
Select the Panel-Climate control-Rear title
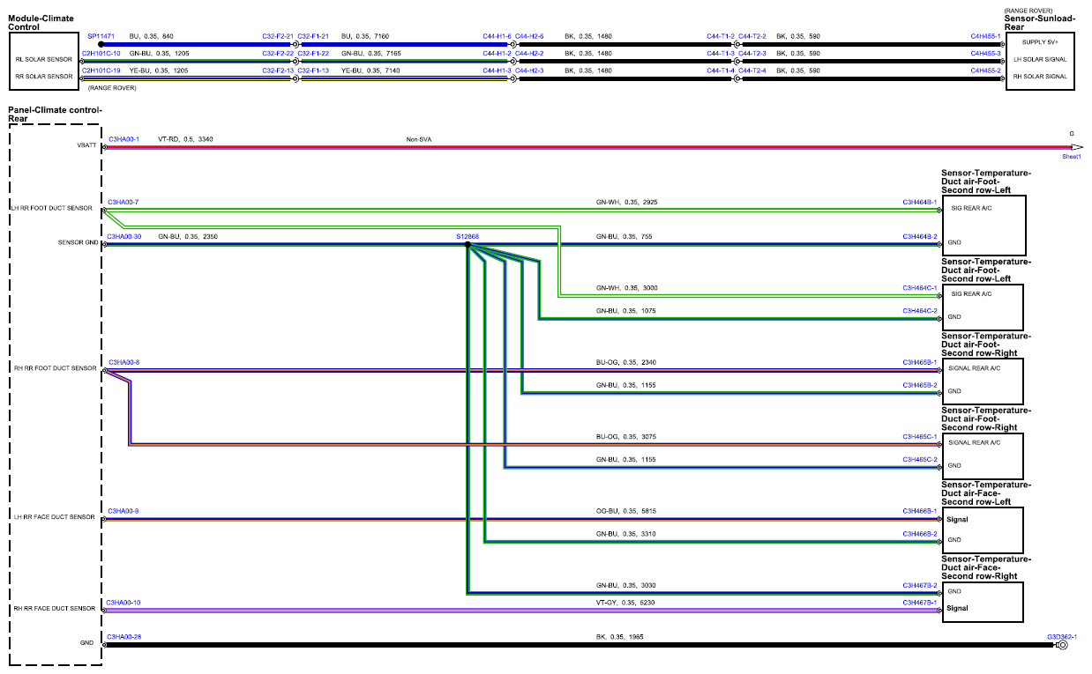pyautogui.click(x=55, y=114)
